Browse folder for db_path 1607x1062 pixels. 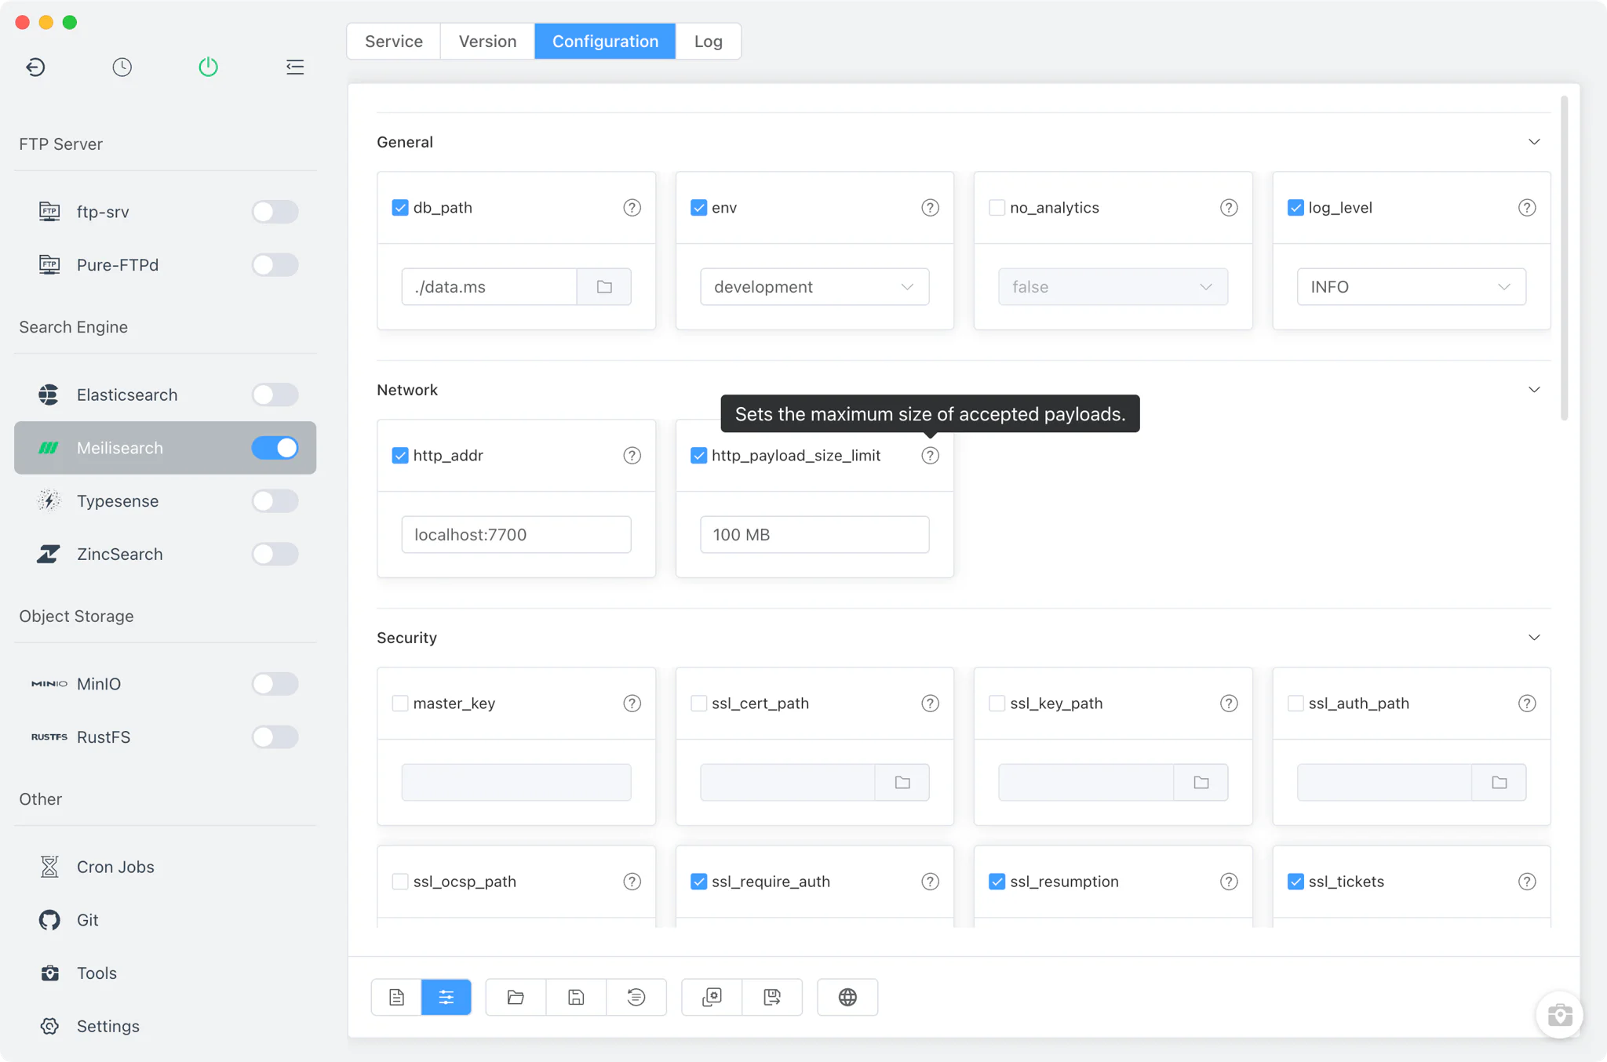click(x=604, y=287)
